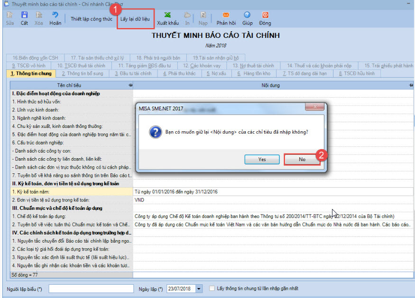Viewport: 415px width, 298px height.
Task: Click the blue question mark dialog icon
Action: (x=156, y=132)
